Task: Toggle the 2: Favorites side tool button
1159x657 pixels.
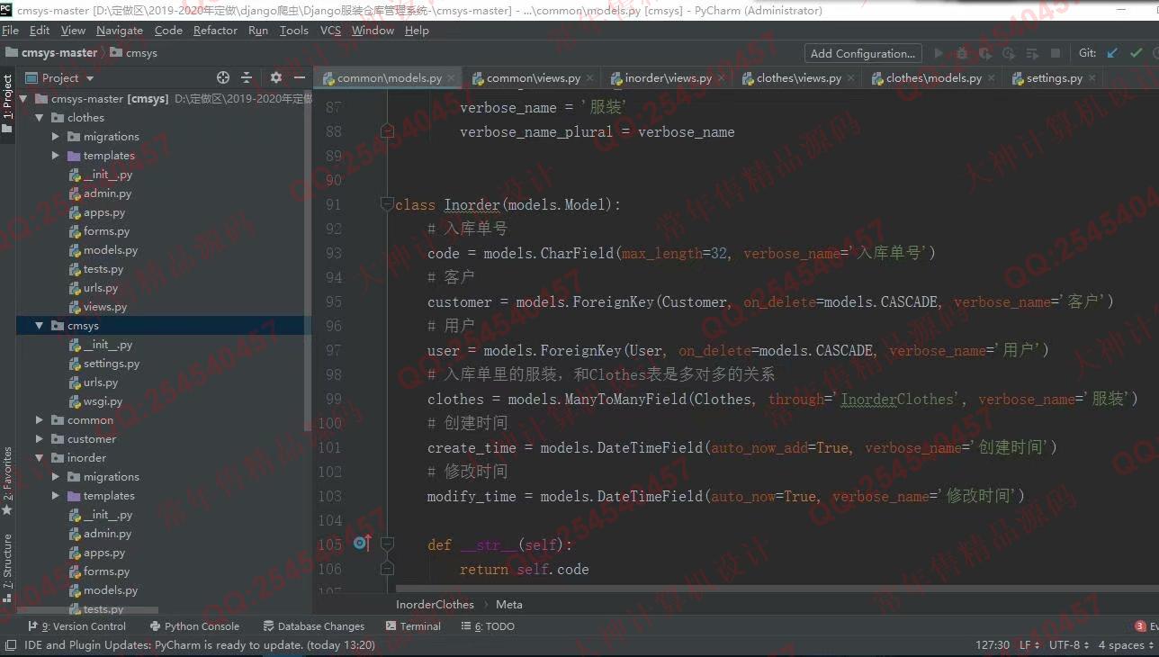Action: coord(7,480)
